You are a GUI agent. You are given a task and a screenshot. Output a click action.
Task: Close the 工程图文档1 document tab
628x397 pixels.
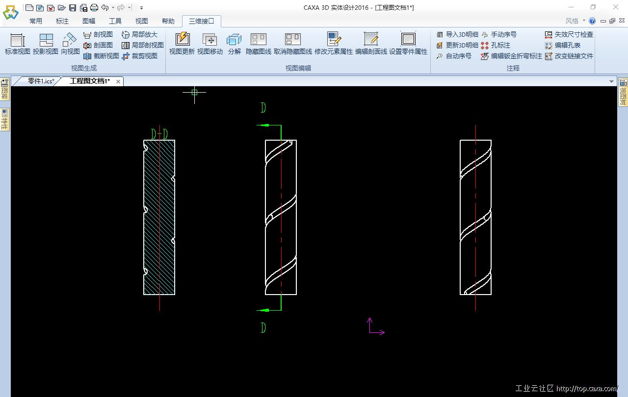(x=118, y=81)
